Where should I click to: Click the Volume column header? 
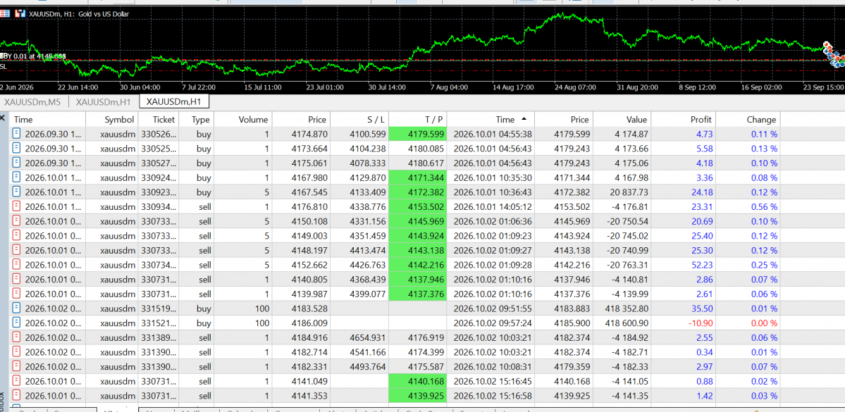243,120
